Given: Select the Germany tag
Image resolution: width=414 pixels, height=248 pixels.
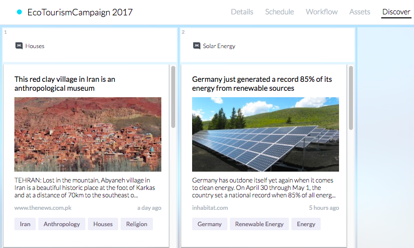Looking at the screenshot, I should 209,224.
